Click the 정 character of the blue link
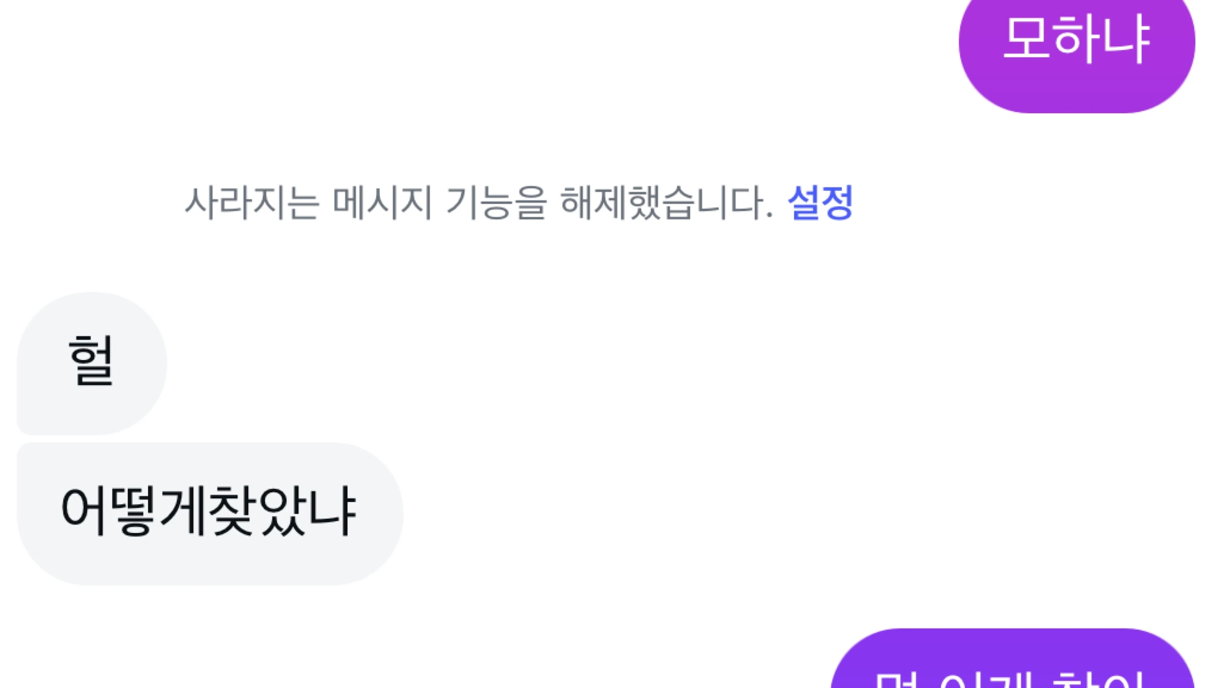This screenshot has width=1224, height=688. pos(837,203)
